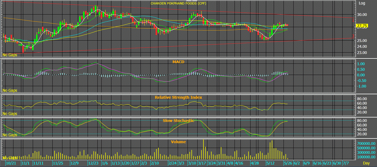Screen dimensions: 377x167
Task: Click the 40.00 label on the Slow Stochastic axis
Action: [362, 130]
